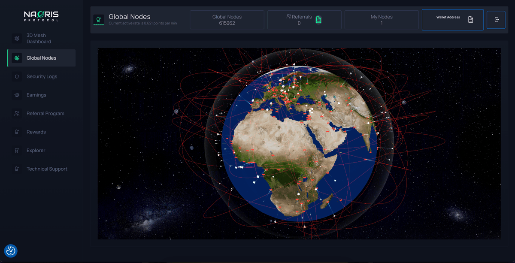This screenshot has height=263, width=515.
Task: Click the Global Nodes page heading
Action: point(130,17)
